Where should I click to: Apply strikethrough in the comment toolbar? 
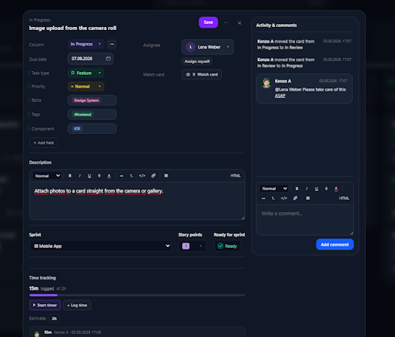pyautogui.click(x=326, y=189)
